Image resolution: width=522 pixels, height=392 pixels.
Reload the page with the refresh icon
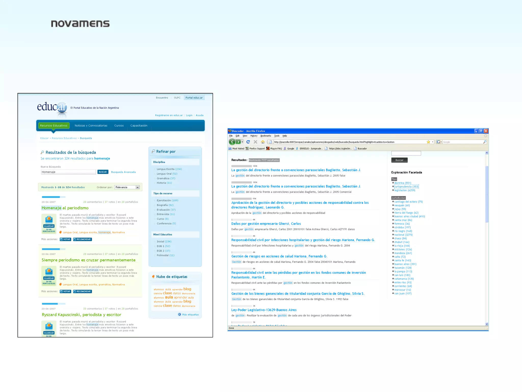pos(248,142)
